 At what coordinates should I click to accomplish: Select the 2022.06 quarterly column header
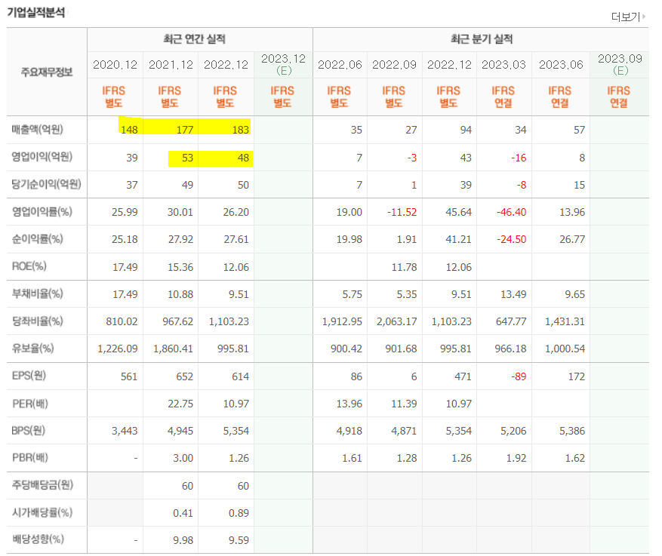point(340,65)
